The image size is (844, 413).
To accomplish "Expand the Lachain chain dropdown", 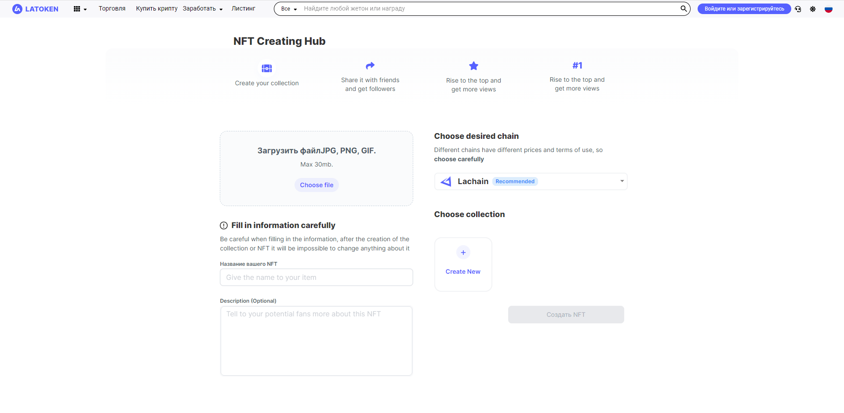I will point(622,181).
